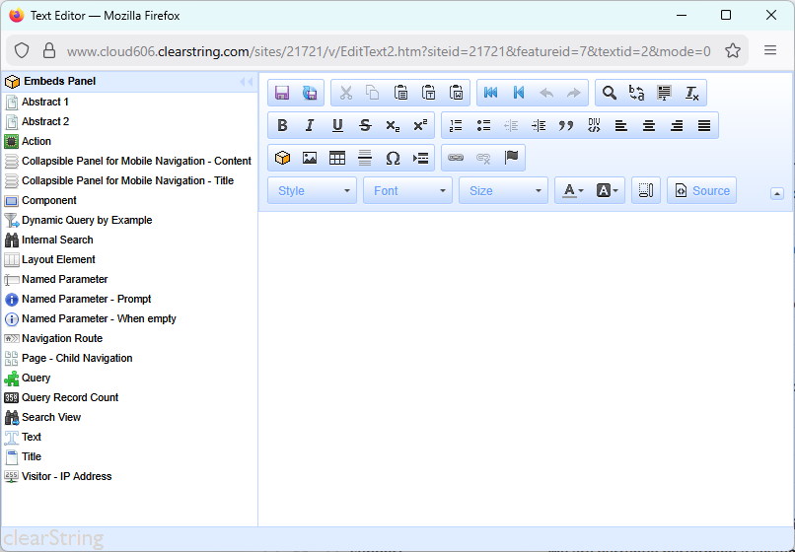Open the Font dropdown
795x552 pixels.
[407, 191]
